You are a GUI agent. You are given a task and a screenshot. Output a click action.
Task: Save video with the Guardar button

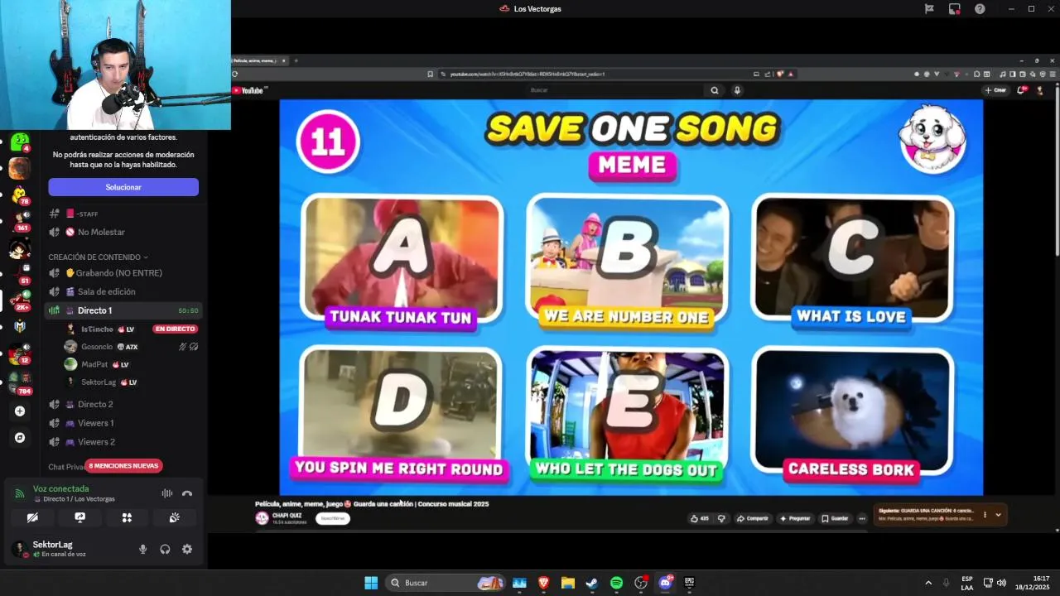tap(835, 518)
